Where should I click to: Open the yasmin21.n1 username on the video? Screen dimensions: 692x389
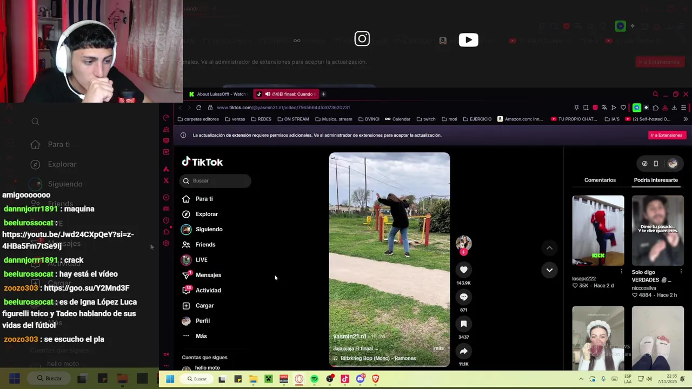click(x=349, y=336)
